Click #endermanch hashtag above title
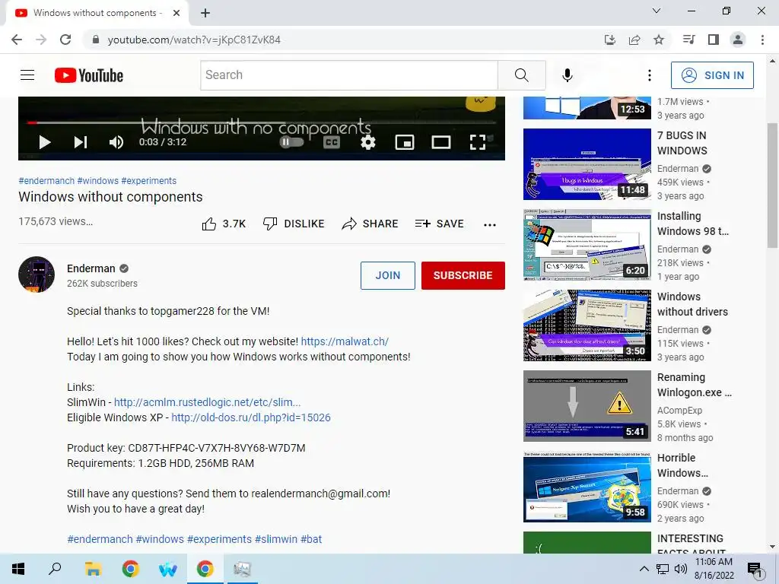The height and width of the screenshot is (584, 779). coord(46,181)
